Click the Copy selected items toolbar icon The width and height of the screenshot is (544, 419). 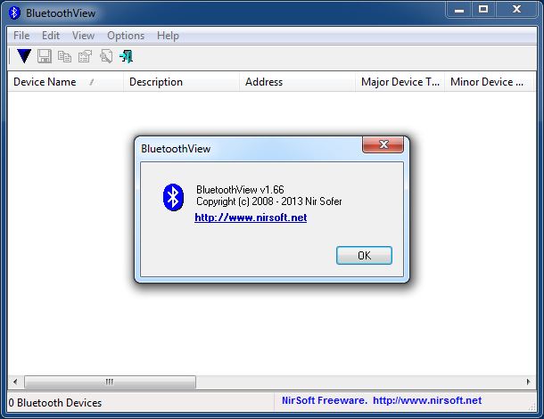64,56
